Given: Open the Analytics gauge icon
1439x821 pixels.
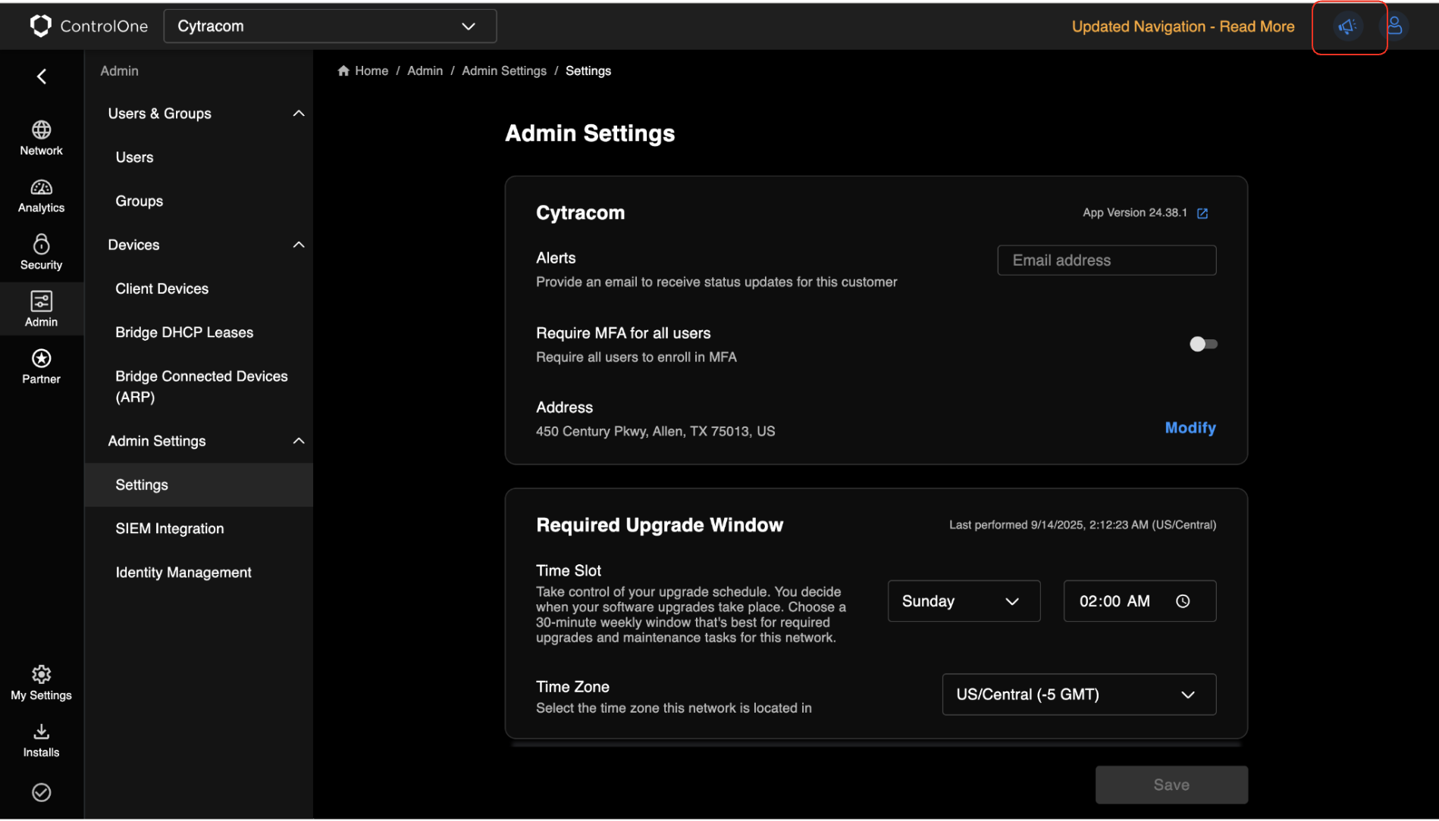Looking at the screenshot, I should click(41, 188).
